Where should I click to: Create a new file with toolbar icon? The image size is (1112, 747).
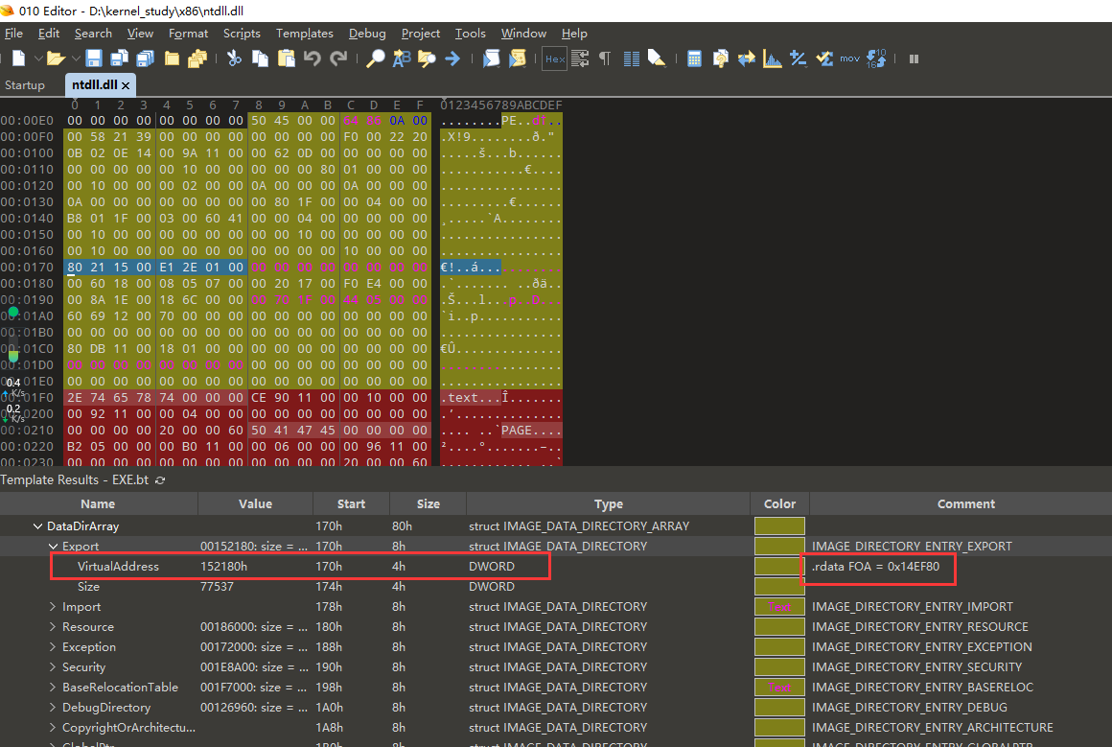(19, 58)
